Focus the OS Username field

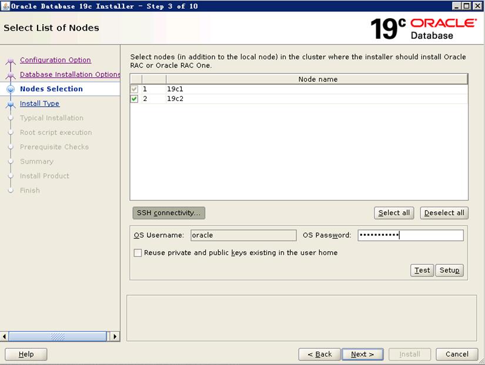click(x=243, y=235)
